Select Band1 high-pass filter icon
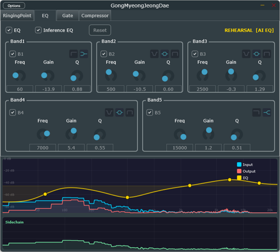280x252 pixels. point(73,54)
